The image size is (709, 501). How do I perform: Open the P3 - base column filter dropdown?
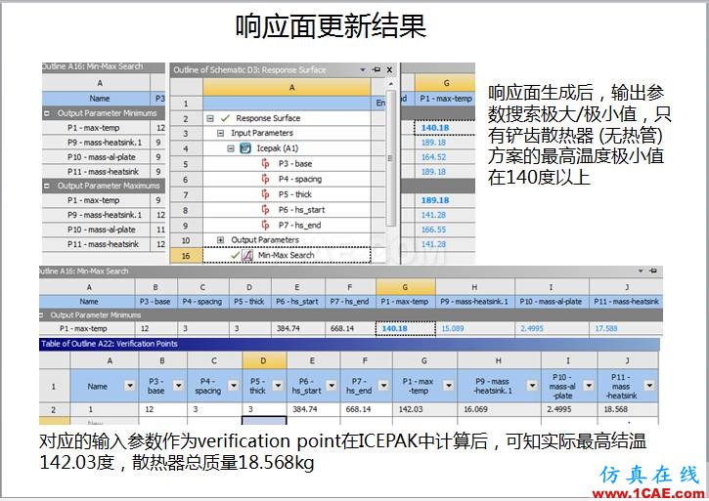click(179, 386)
